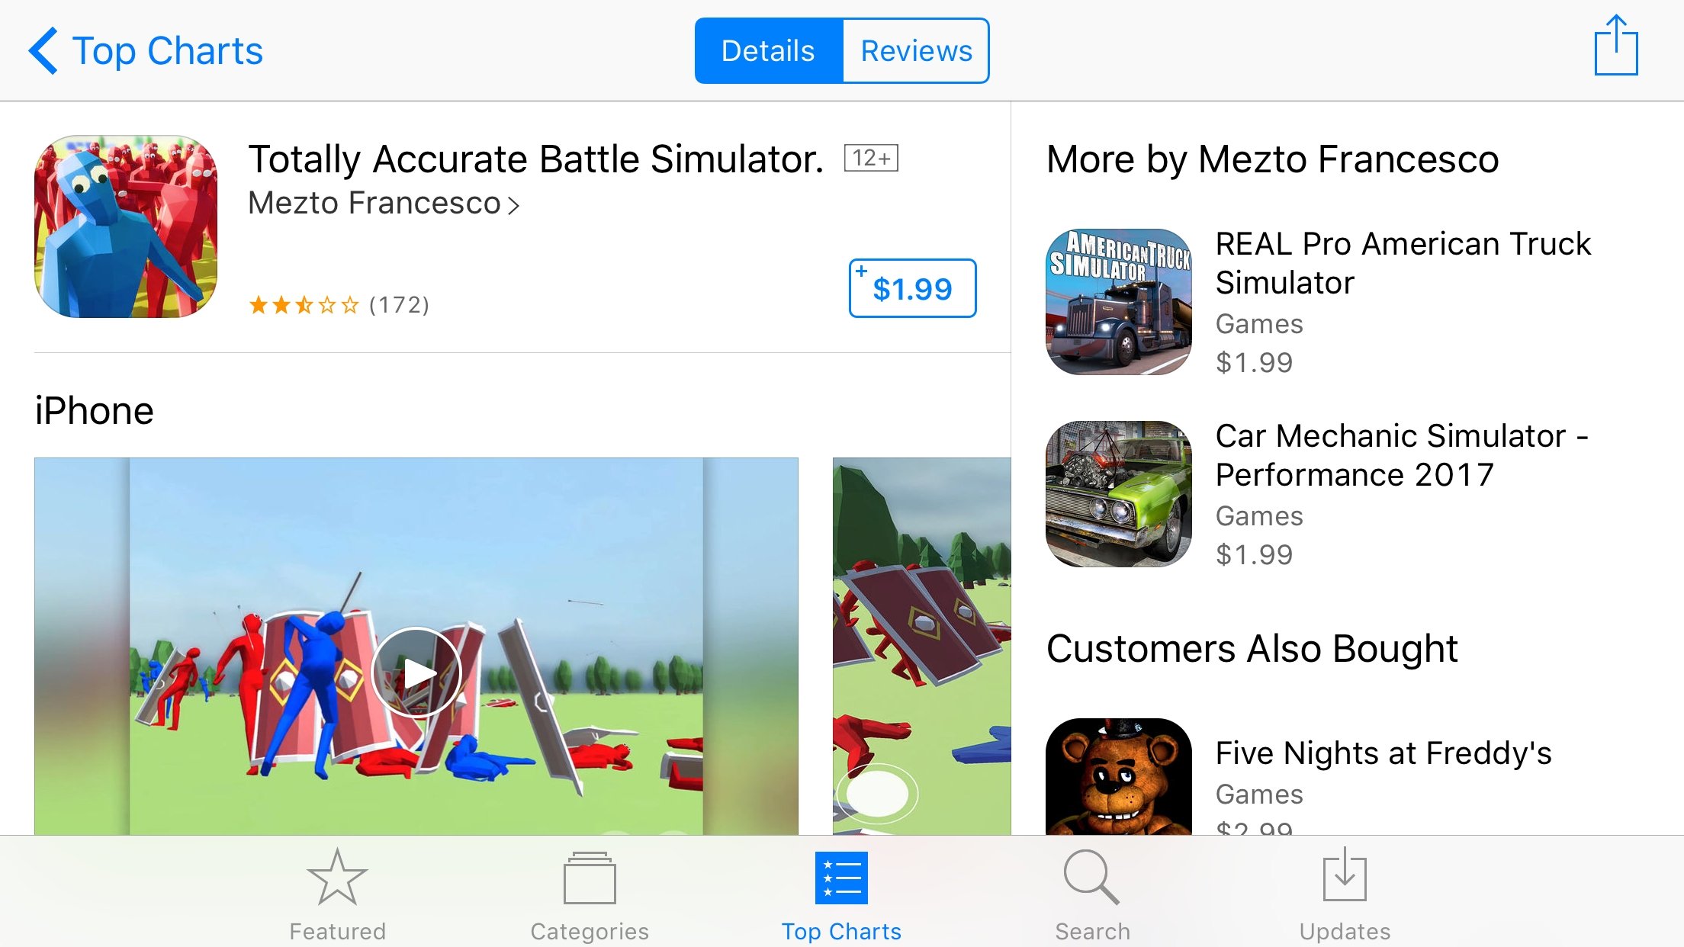
Task: Tap the star rating with 172 reviews
Action: point(339,305)
